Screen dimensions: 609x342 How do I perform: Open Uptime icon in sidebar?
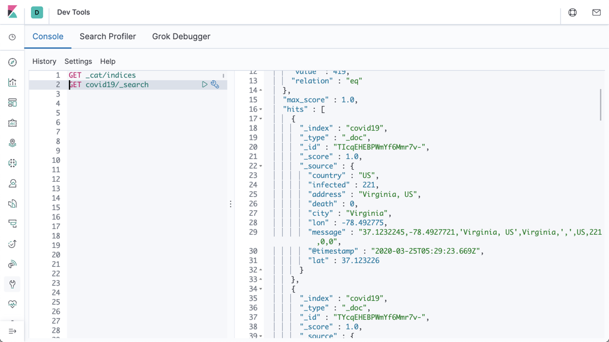pyautogui.click(x=13, y=244)
